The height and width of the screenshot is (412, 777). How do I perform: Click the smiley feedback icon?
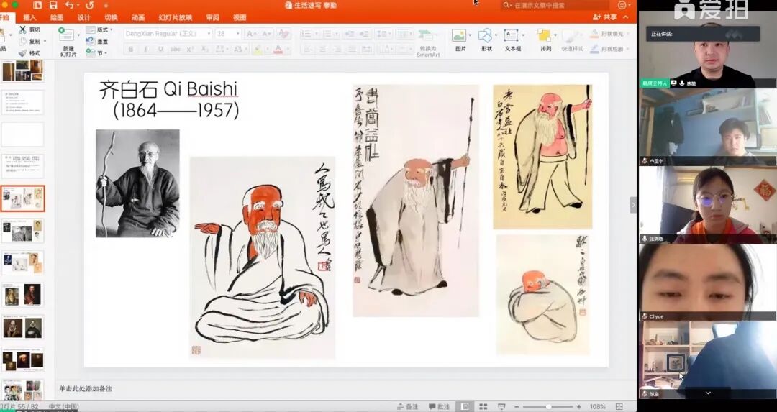pos(622,5)
